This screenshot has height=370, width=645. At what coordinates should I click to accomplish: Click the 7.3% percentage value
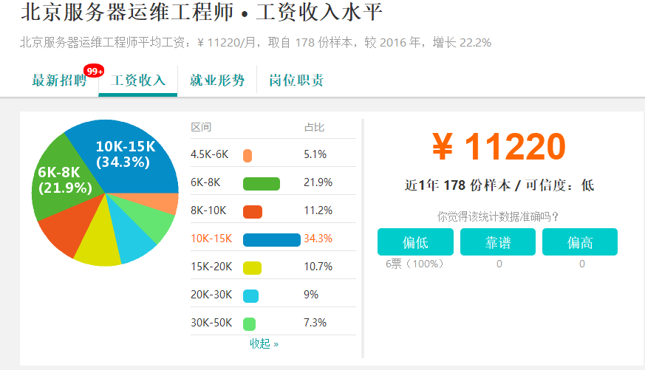coord(315,322)
